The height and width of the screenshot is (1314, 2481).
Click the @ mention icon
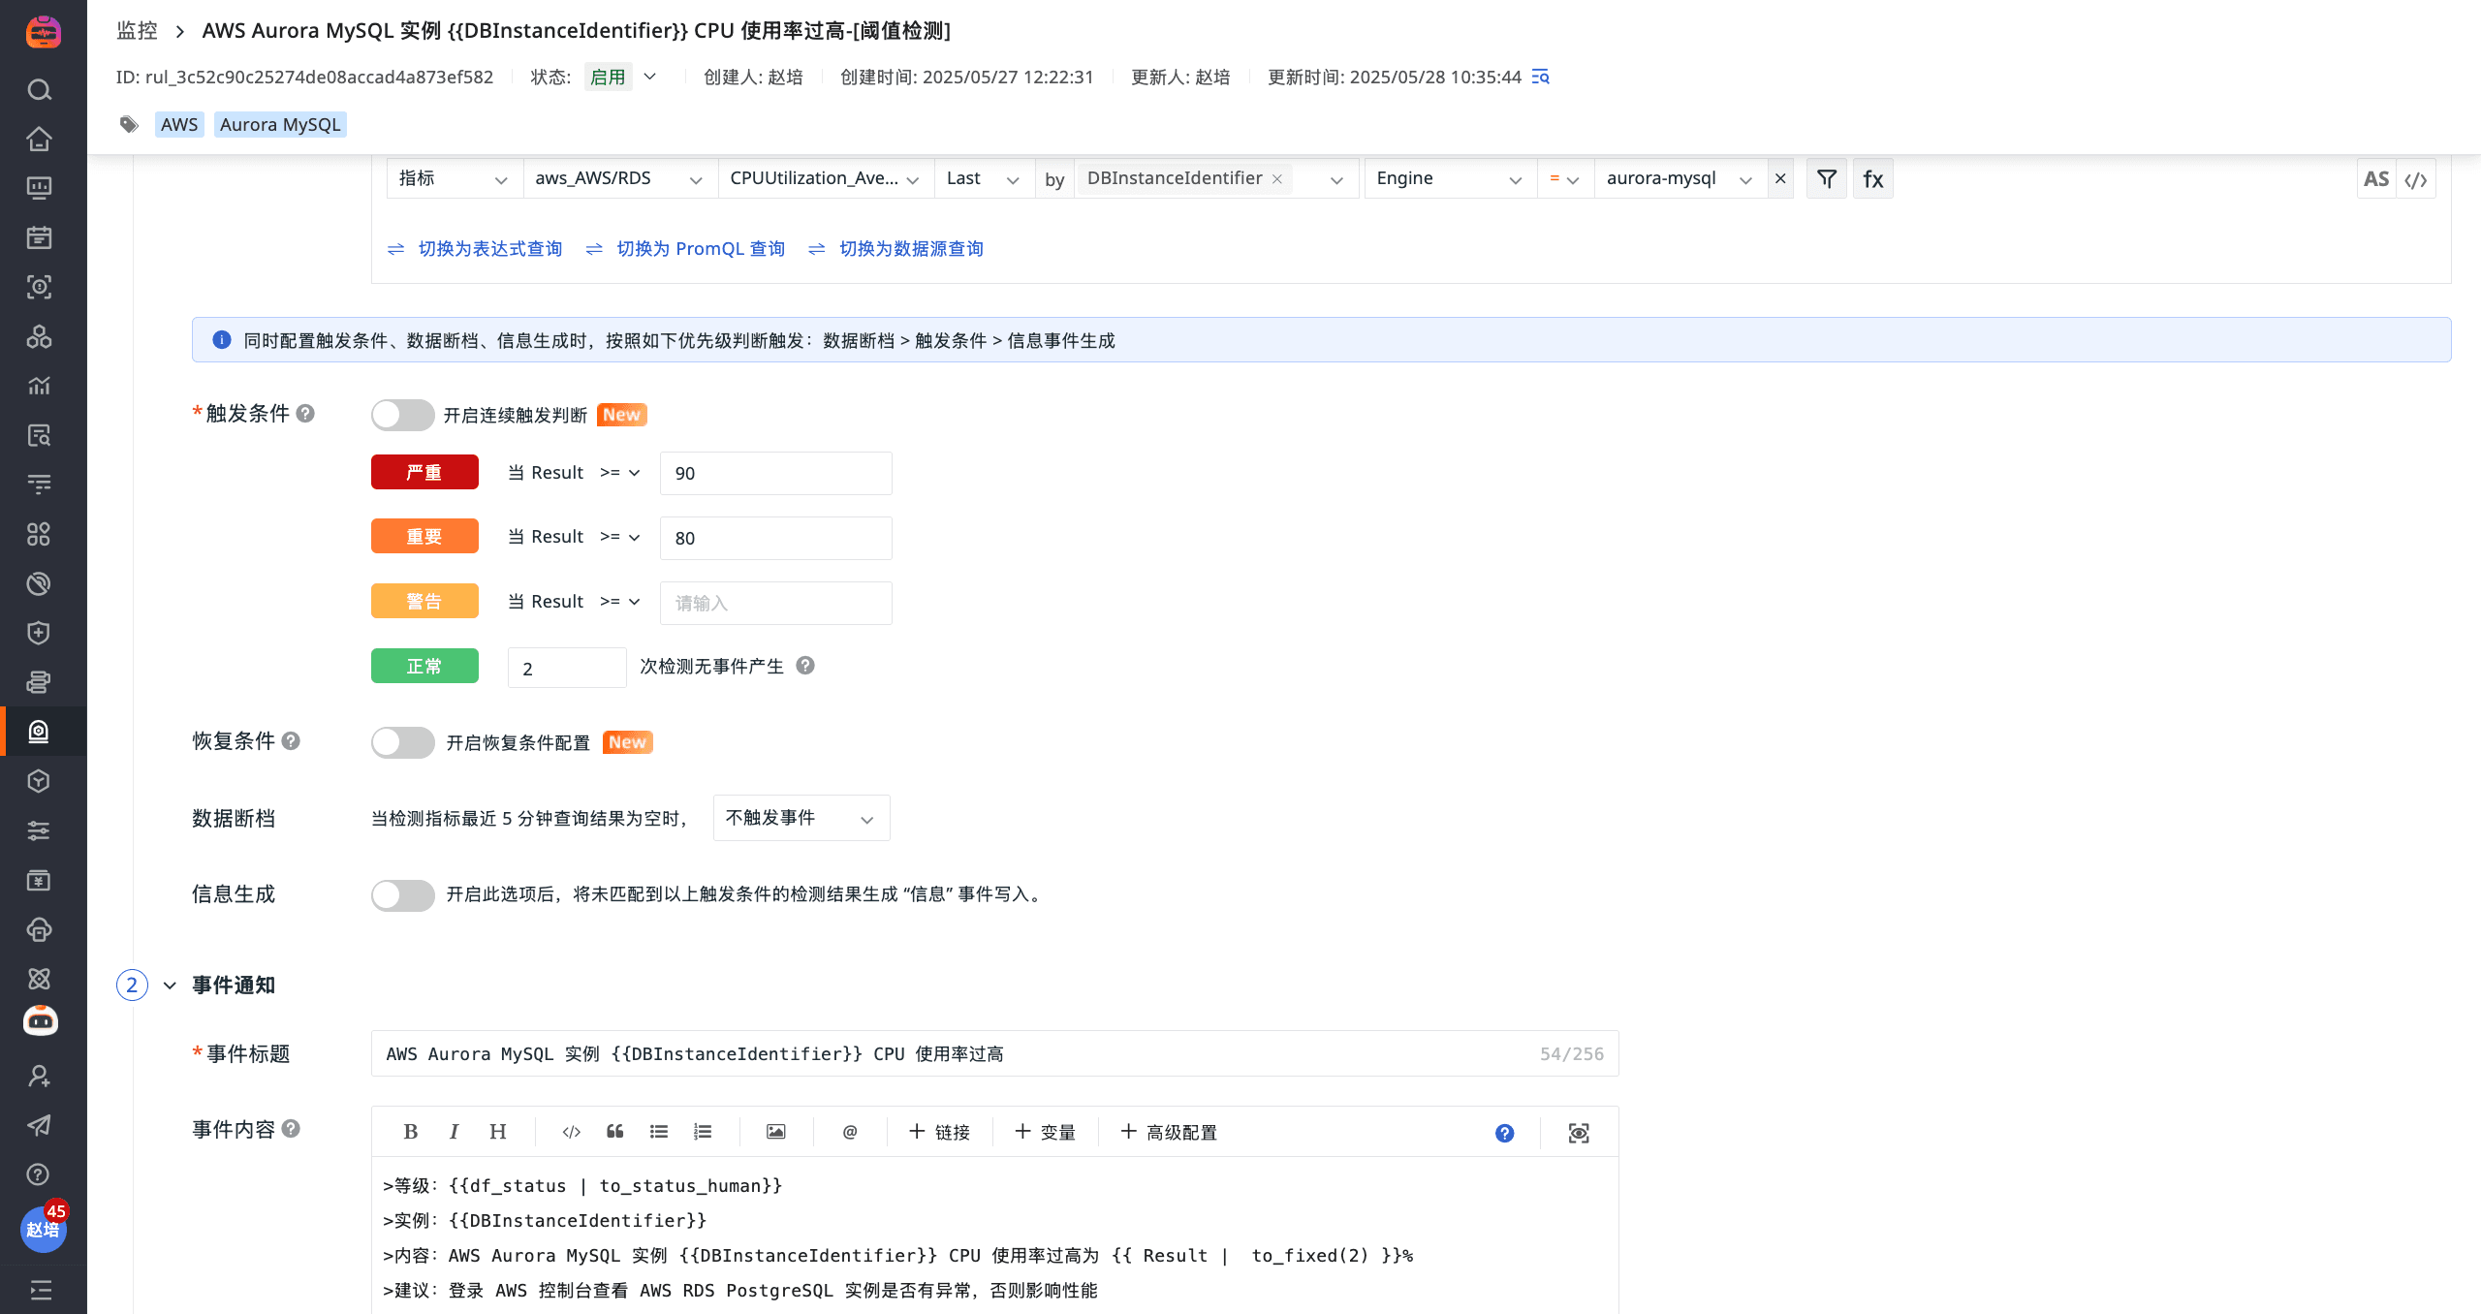(x=850, y=1132)
